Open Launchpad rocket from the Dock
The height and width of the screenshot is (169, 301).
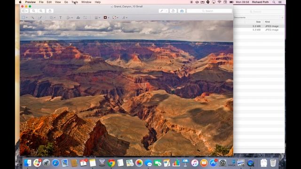(x=46, y=163)
